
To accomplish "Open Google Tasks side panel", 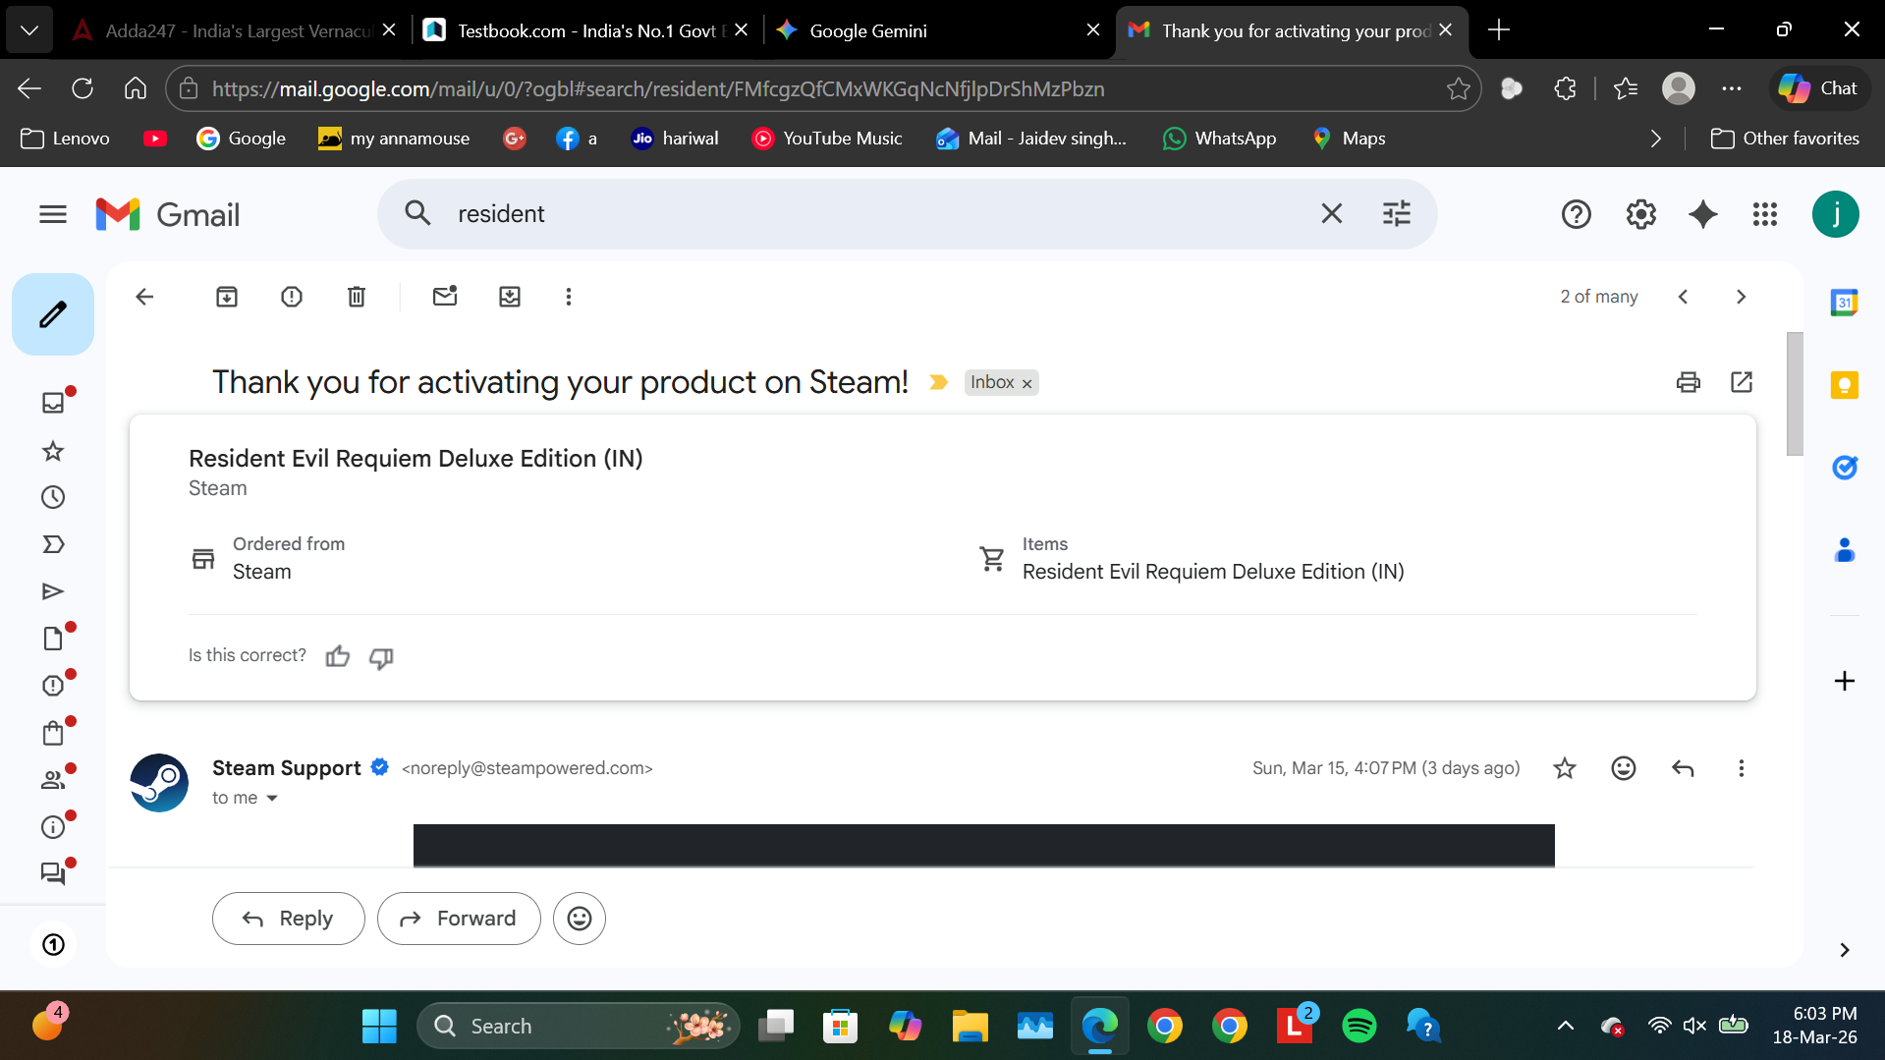I will click(x=1845, y=468).
